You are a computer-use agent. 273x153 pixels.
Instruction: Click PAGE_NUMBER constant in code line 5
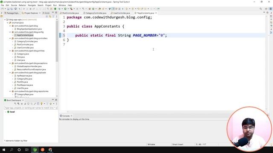[x=145, y=35]
